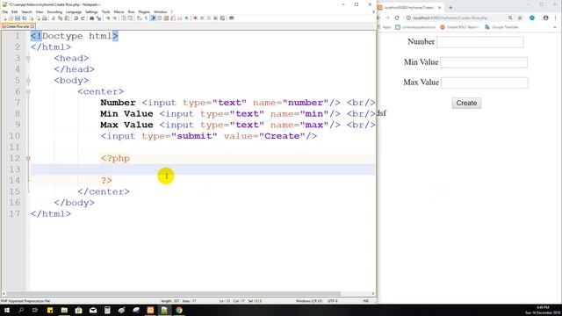Image resolution: width=562 pixels, height=316 pixels.
Task: Open the Run menu
Action: pyautogui.click(x=131, y=11)
